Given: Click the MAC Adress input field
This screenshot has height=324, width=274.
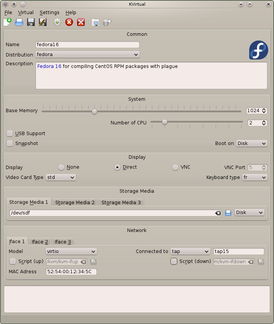Looking at the screenshot, I should 71,272.
